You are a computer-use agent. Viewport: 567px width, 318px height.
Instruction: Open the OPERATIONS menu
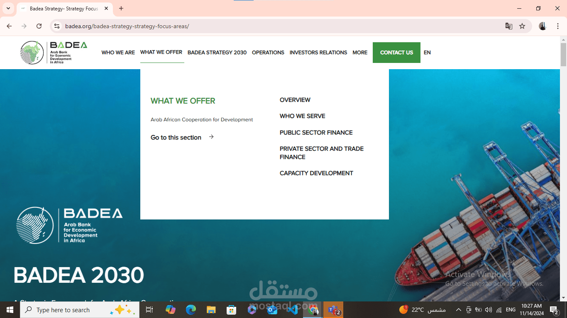pyautogui.click(x=268, y=53)
